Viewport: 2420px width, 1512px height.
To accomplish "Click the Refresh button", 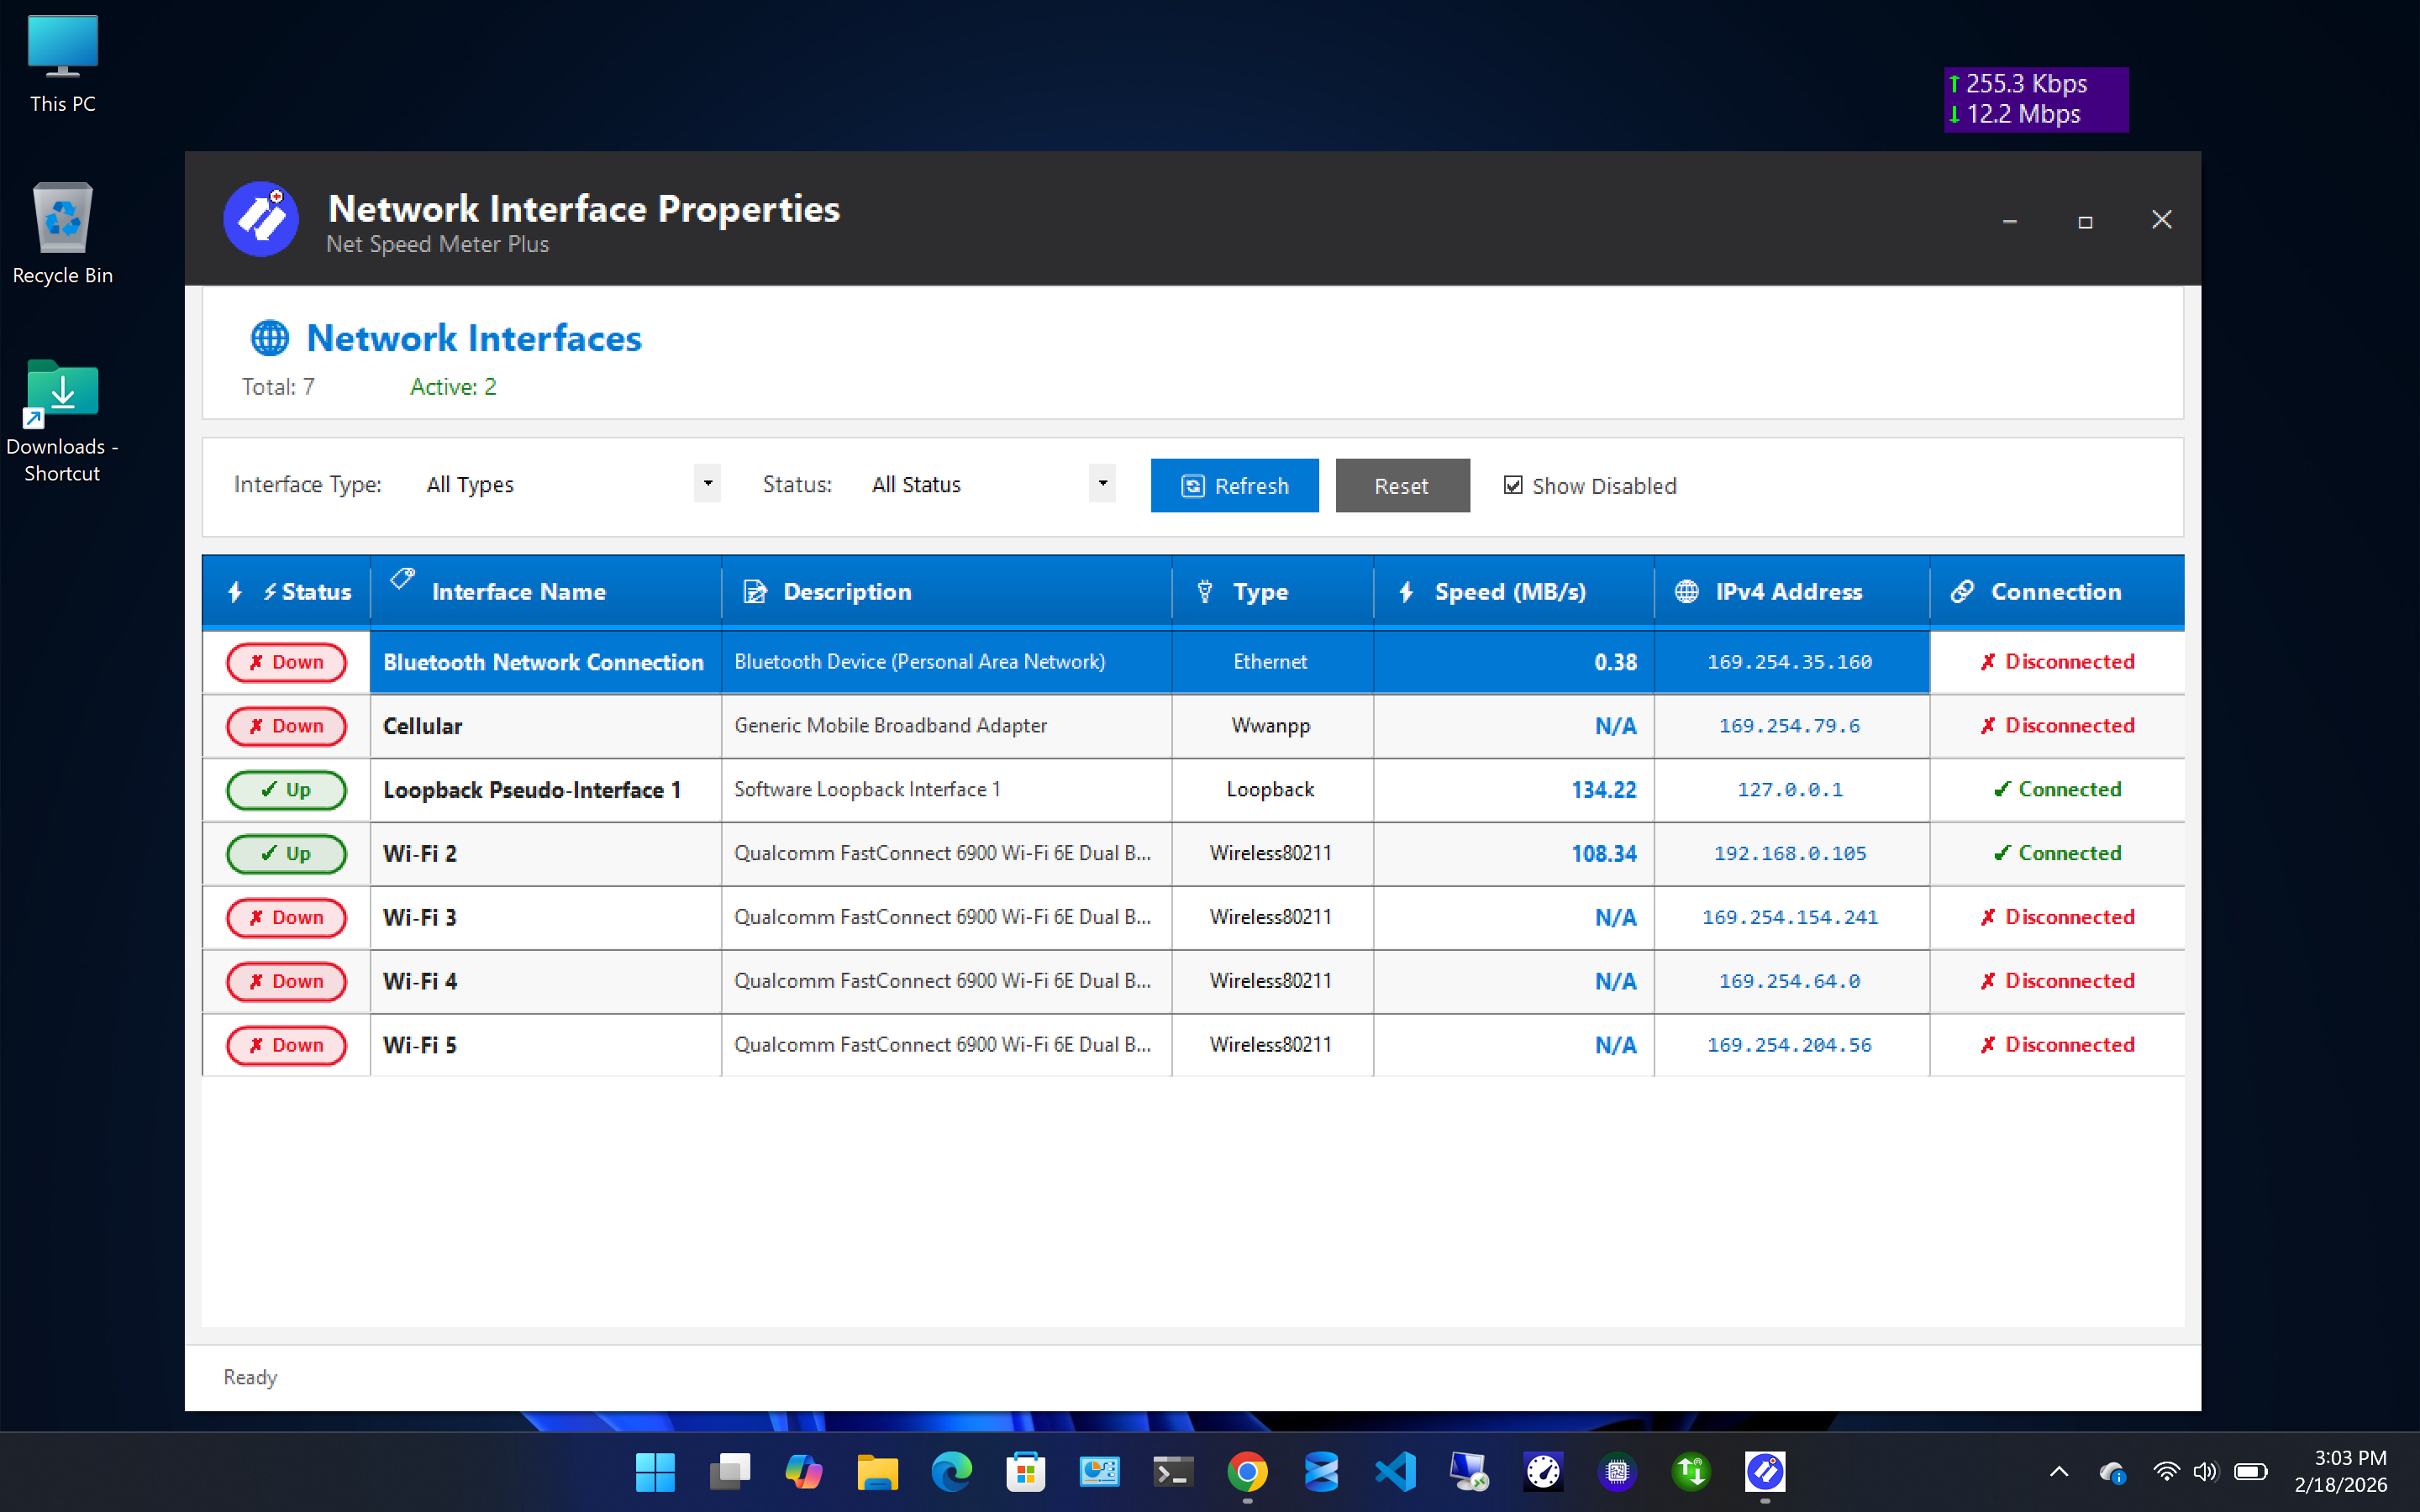I will 1234,486.
